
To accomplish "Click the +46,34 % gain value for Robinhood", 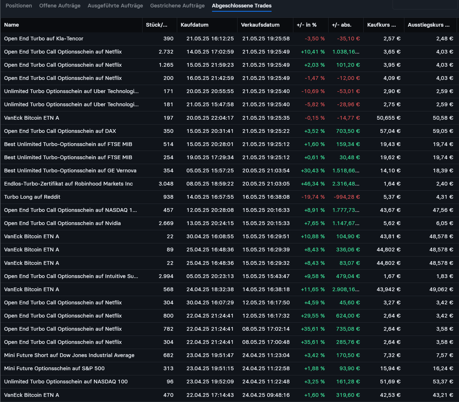I will (313, 184).
